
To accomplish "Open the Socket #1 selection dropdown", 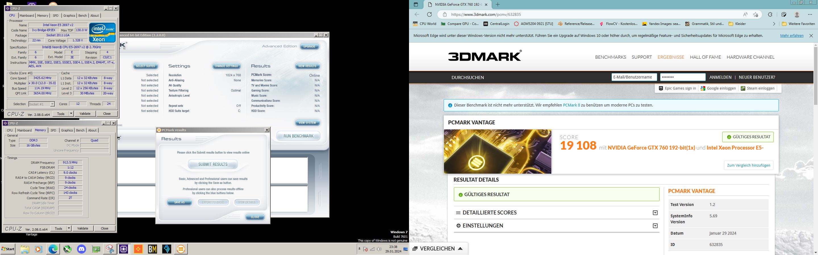I will point(41,104).
